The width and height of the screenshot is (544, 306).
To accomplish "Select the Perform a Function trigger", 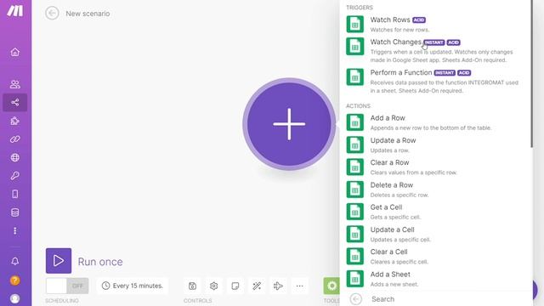I will coord(436,82).
